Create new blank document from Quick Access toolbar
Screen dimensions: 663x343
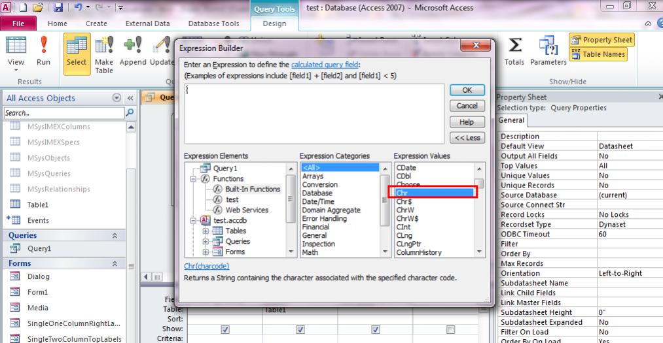[x=22, y=7]
